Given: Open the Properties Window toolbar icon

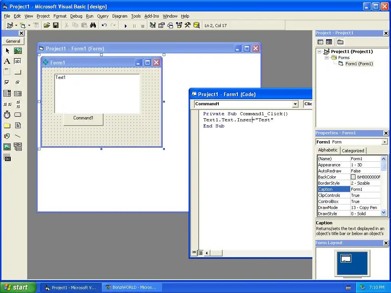Looking at the screenshot, I should point(162,25).
